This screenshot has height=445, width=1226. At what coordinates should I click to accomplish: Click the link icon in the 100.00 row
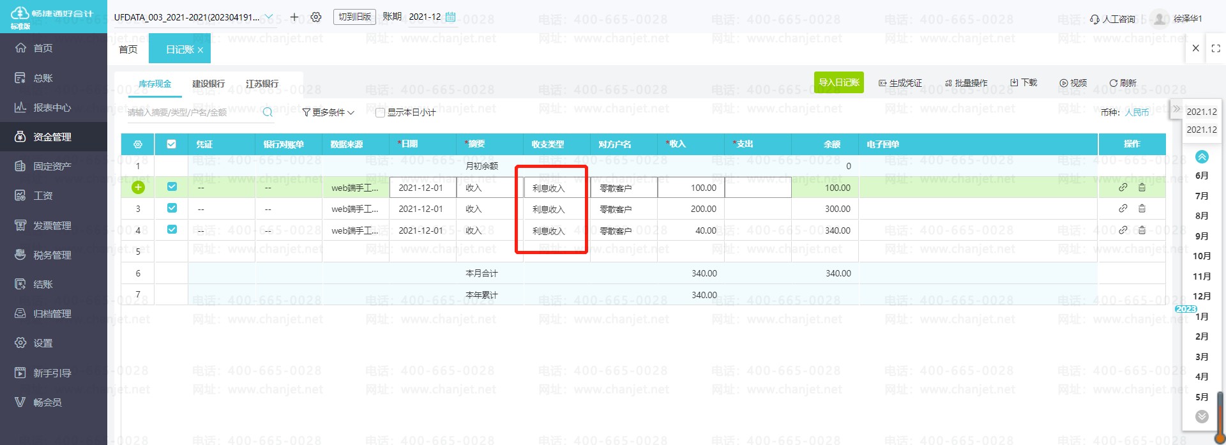1123,187
